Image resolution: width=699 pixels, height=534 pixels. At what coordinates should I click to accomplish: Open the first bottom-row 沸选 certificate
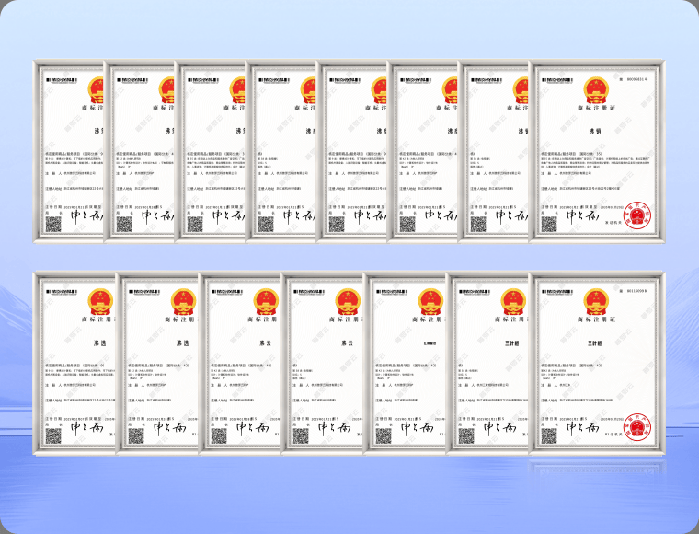pos(74,364)
